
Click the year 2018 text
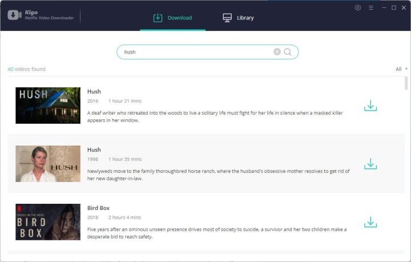point(93,217)
